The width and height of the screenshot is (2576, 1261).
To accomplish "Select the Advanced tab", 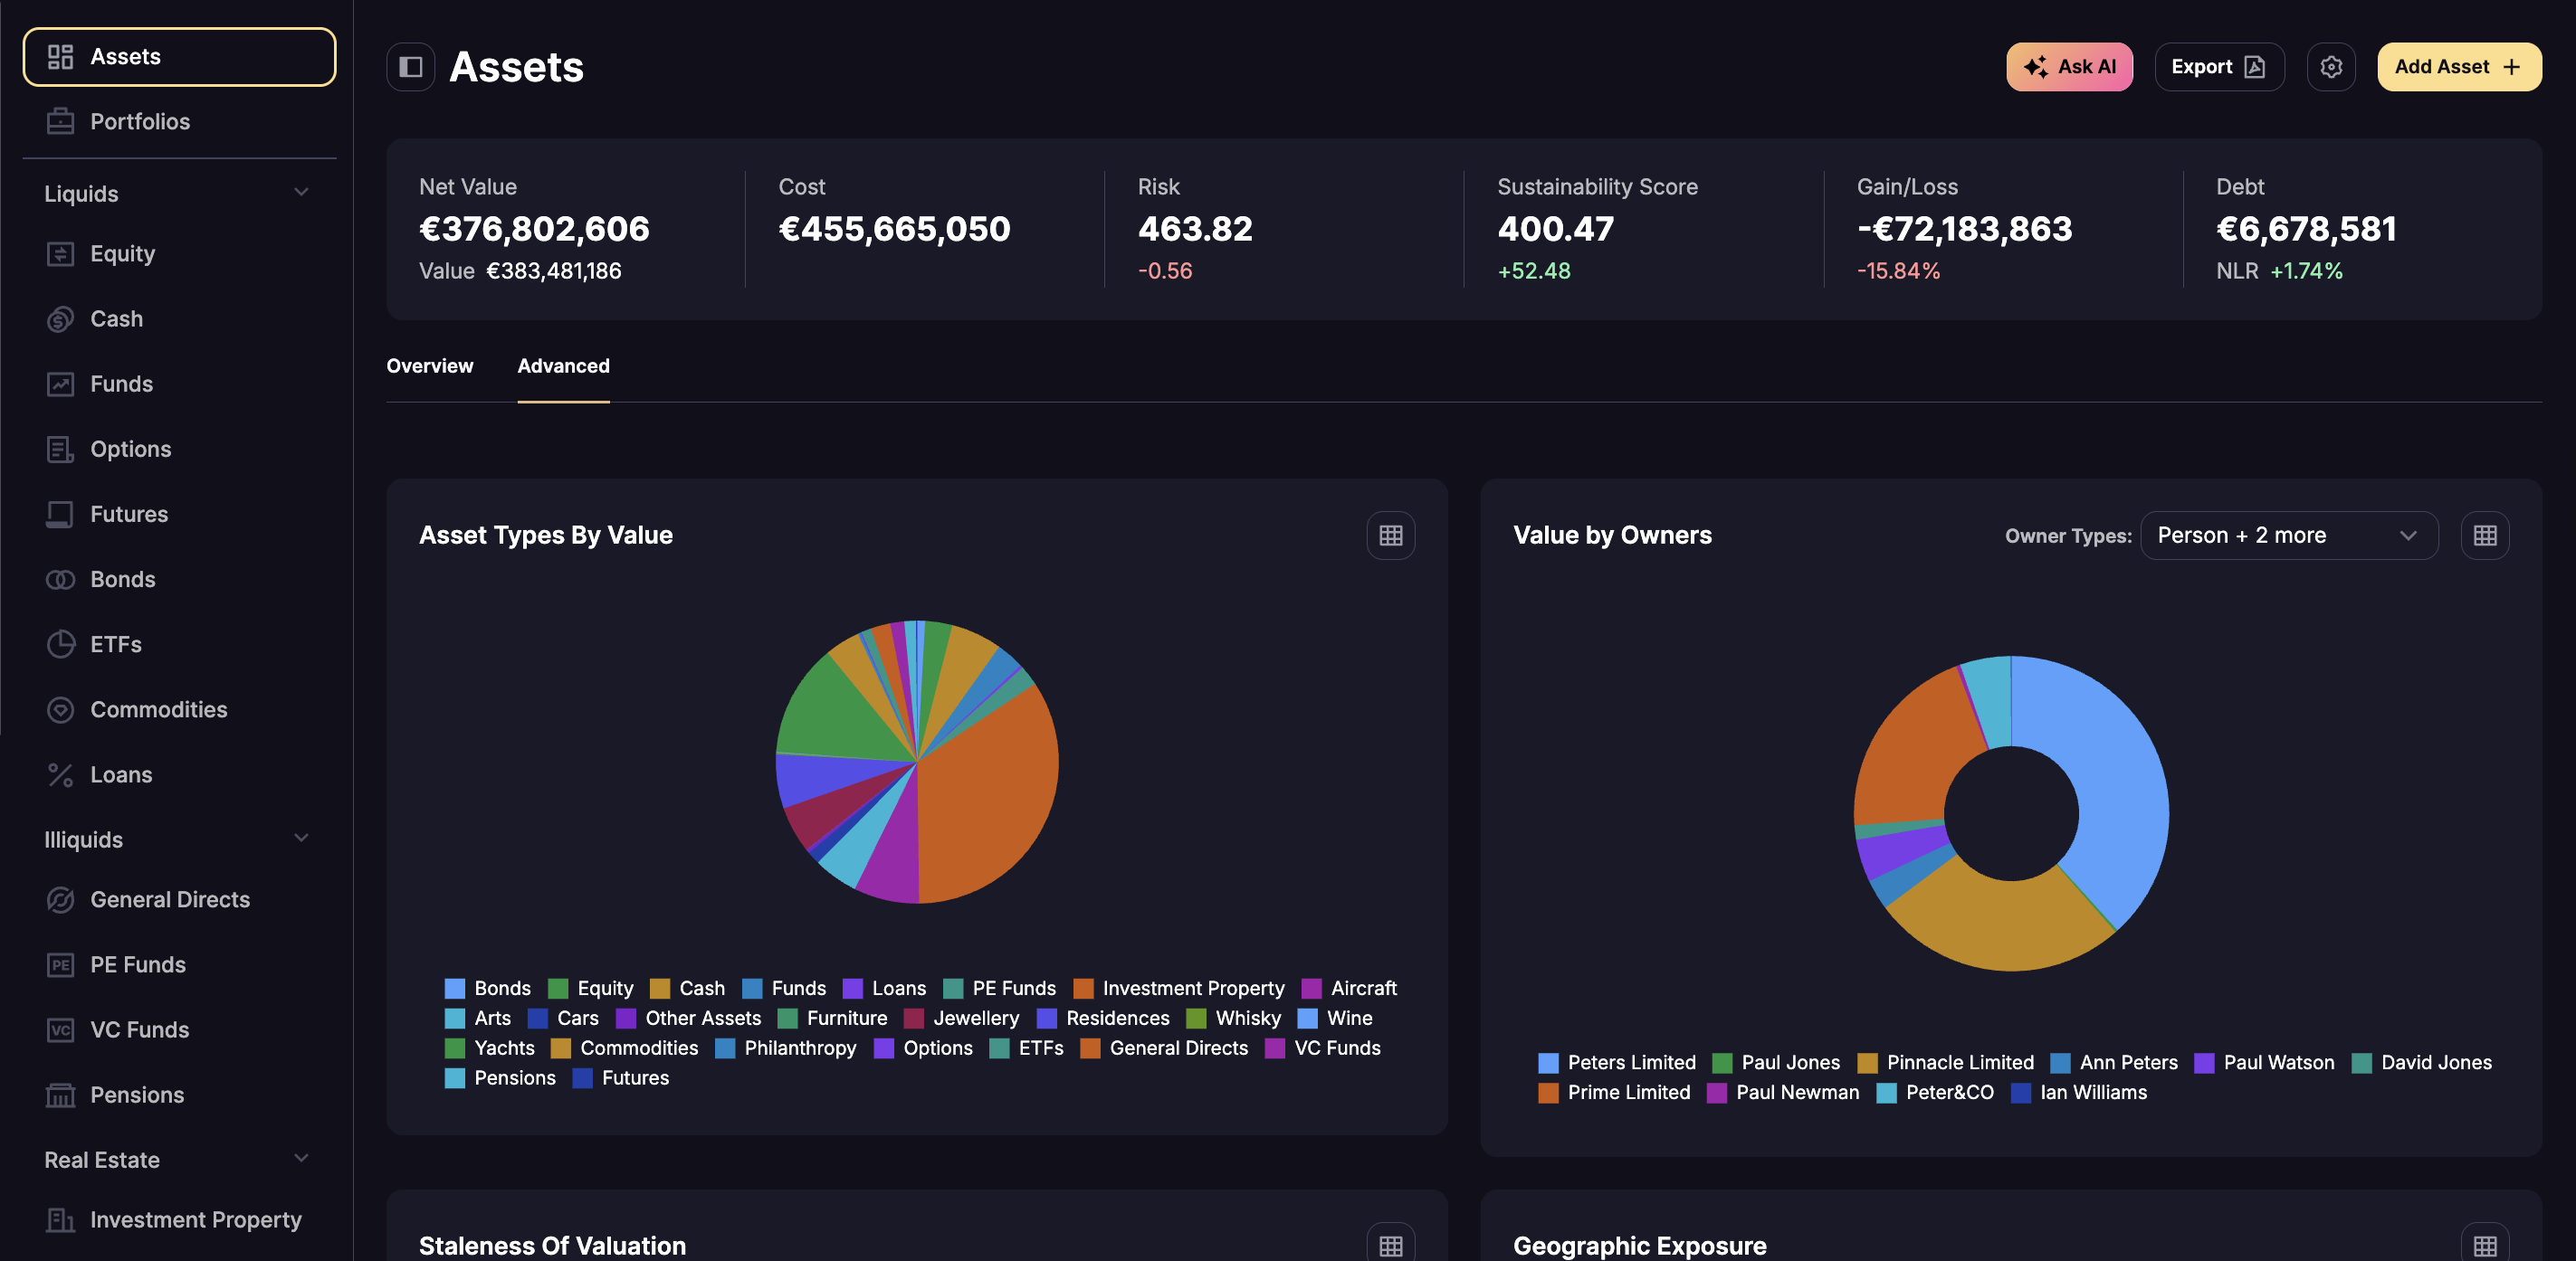I will click(x=563, y=365).
